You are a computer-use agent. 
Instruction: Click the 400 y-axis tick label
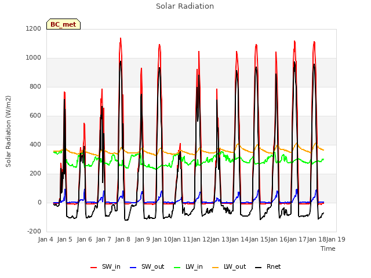(35, 144)
